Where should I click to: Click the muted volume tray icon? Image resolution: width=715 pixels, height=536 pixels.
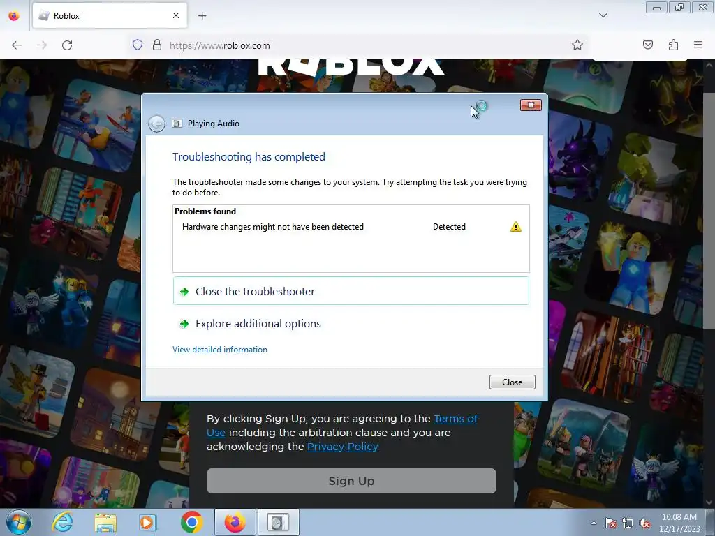[x=644, y=523]
